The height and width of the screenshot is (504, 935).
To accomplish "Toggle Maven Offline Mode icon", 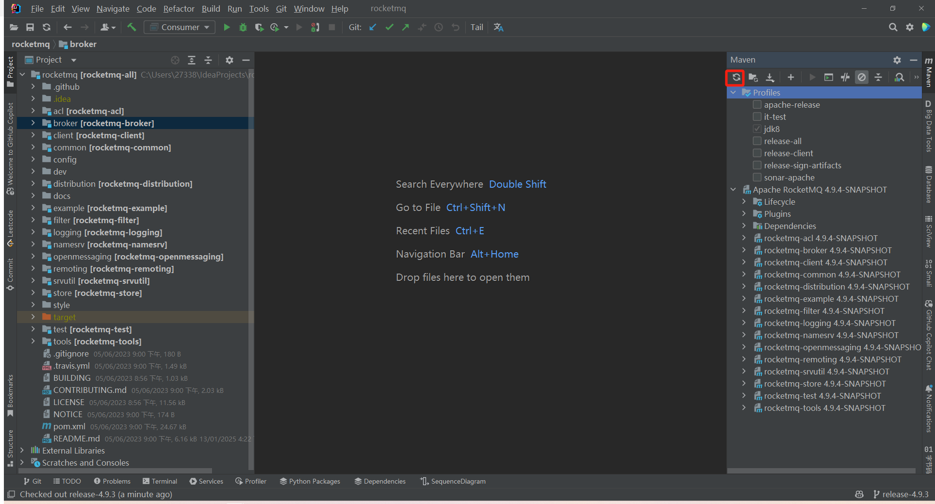I will tap(845, 77).
